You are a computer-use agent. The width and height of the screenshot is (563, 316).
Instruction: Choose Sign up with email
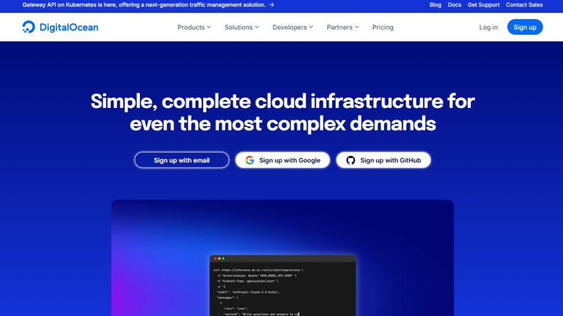coord(182,161)
